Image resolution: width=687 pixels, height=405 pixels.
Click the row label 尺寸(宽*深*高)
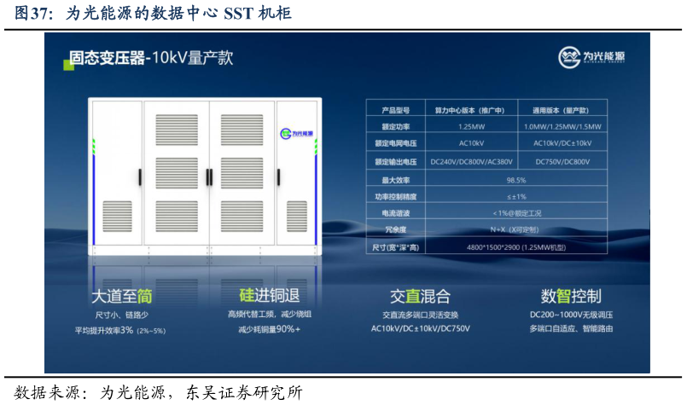[x=396, y=247]
